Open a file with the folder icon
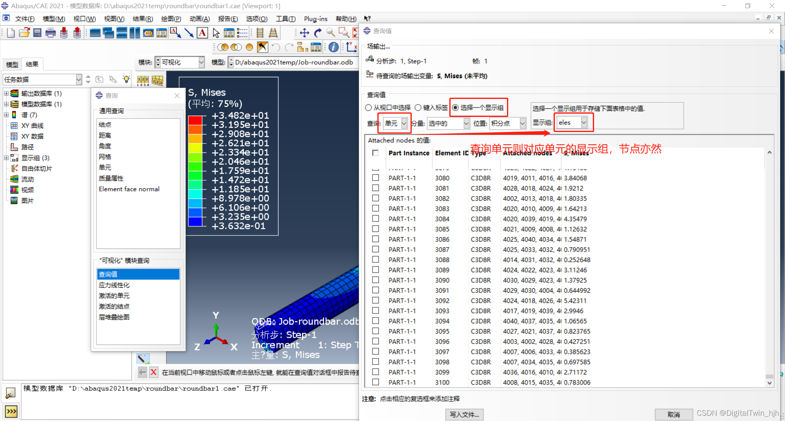This screenshot has height=421, width=785. (x=25, y=33)
